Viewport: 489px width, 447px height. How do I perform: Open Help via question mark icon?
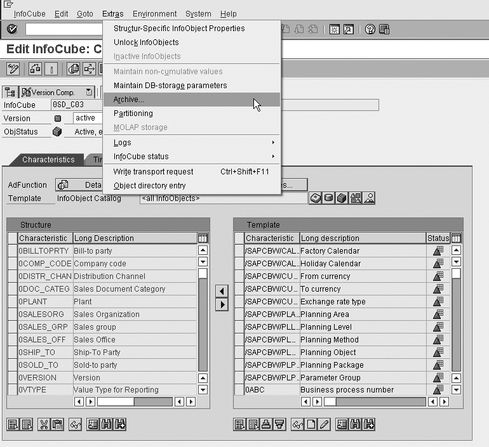[370, 30]
